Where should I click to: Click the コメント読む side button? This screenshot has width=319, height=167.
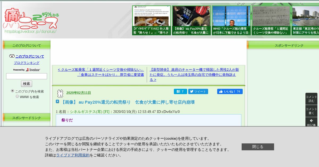(311, 99)
